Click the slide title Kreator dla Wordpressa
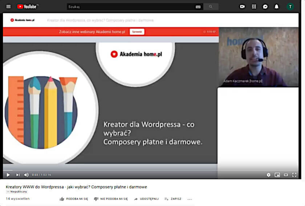 [153, 133]
